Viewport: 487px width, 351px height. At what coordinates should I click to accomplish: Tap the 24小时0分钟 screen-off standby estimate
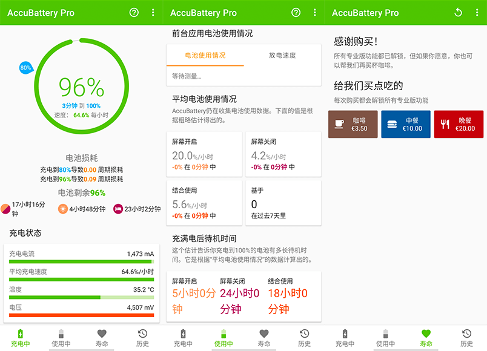coord(239,301)
